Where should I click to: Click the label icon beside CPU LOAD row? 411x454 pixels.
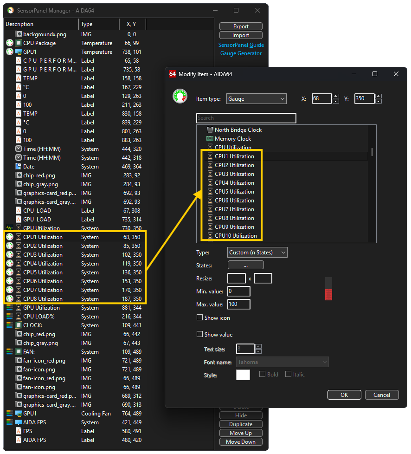[x=19, y=210]
